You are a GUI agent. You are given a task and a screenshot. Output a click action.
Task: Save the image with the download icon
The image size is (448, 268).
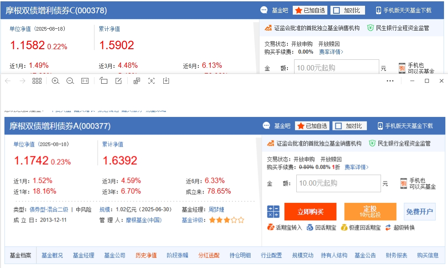tap(166, 81)
